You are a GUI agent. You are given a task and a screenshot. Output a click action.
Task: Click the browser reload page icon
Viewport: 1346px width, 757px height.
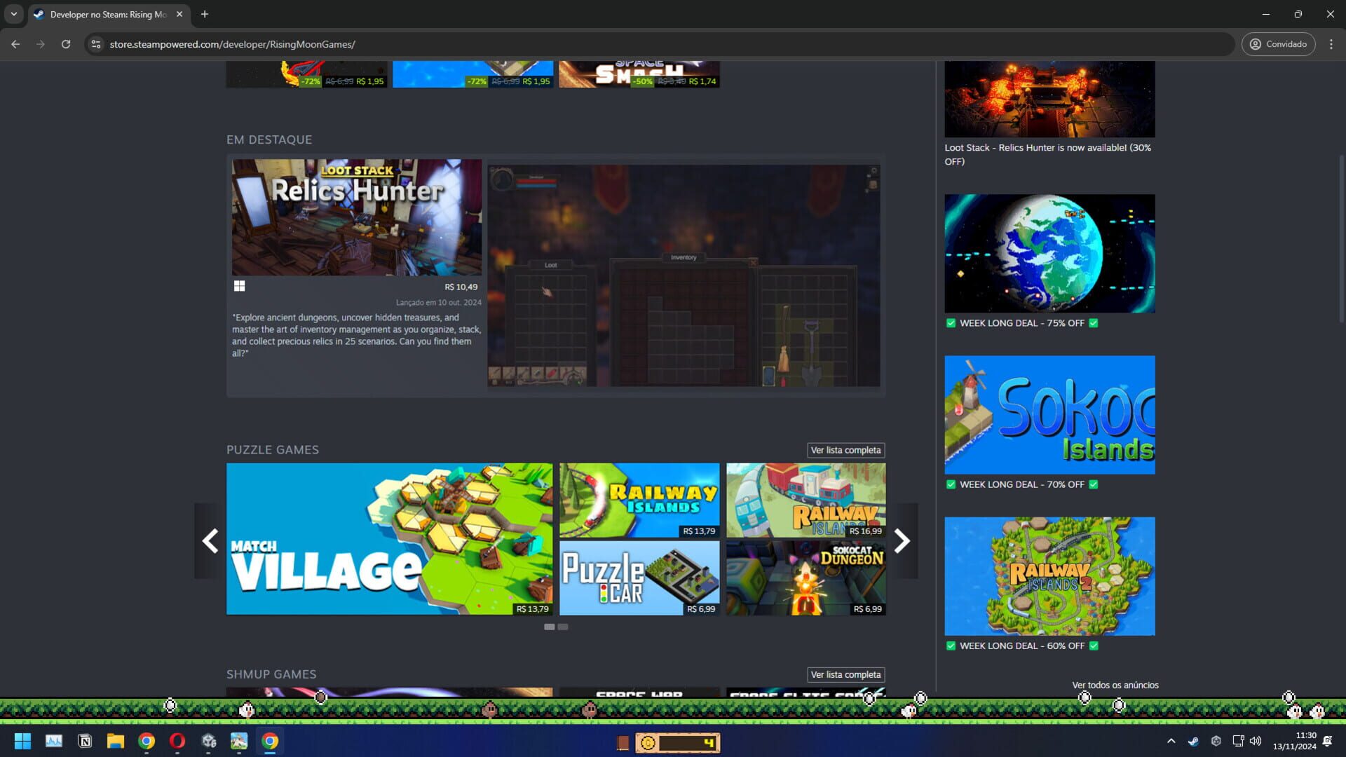(x=67, y=43)
